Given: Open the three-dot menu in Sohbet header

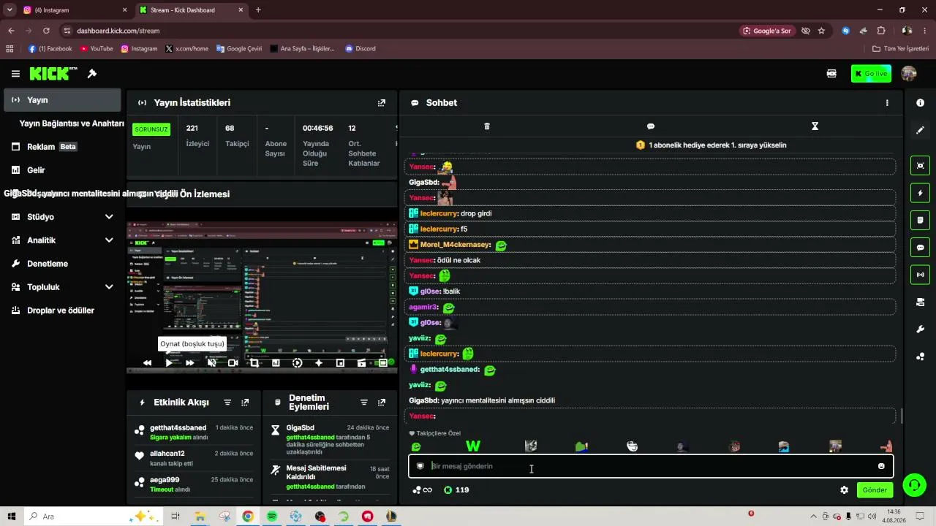Looking at the screenshot, I should 887,103.
